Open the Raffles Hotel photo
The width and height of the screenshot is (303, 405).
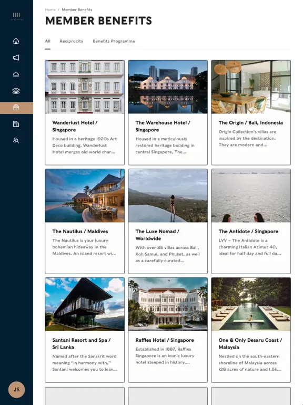coord(168,304)
